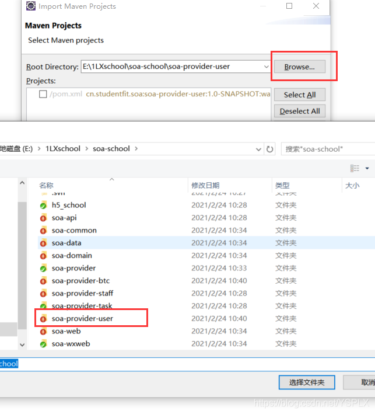This screenshot has height=414, width=375.
Task: Change the view layout icon
Action: (x=355, y=168)
